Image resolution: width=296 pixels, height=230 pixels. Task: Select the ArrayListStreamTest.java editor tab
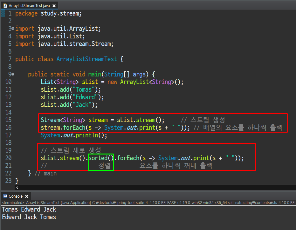(30, 6)
